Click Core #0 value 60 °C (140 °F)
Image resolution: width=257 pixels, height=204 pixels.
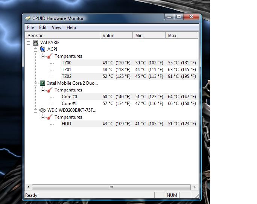coord(116,97)
